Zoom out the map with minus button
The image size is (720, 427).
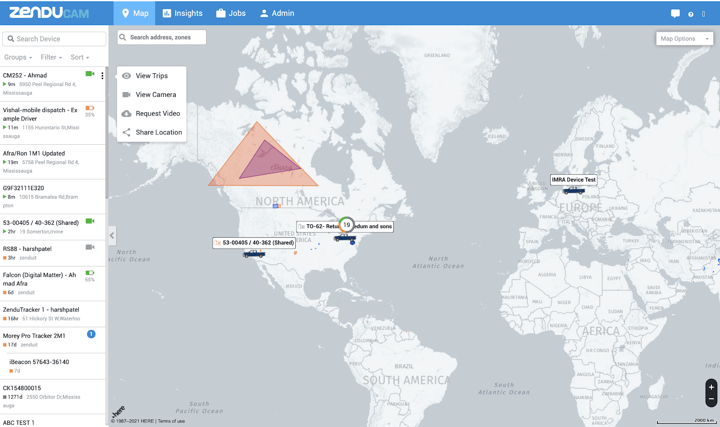711,399
